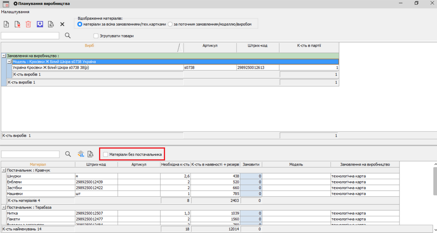Collapse the 'Постачальник : Кравчук' group
The height and width of the screenshot is (233, 437).
4,170
